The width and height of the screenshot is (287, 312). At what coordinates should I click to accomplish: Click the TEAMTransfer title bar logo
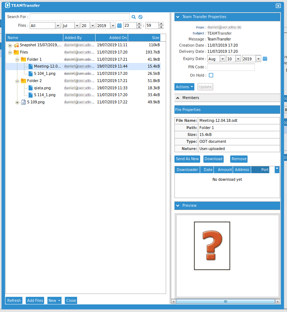click(x=8, y=5)
